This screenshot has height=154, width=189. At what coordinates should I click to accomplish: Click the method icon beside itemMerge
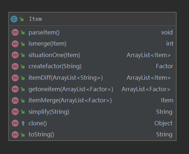(x=15, y=101)
